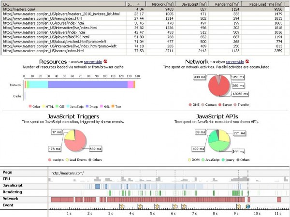The height and width of the screenshot is (217, 290).
Task: Select the masters_2010_invitees_list.html row
Action: (x=143, y=14)
